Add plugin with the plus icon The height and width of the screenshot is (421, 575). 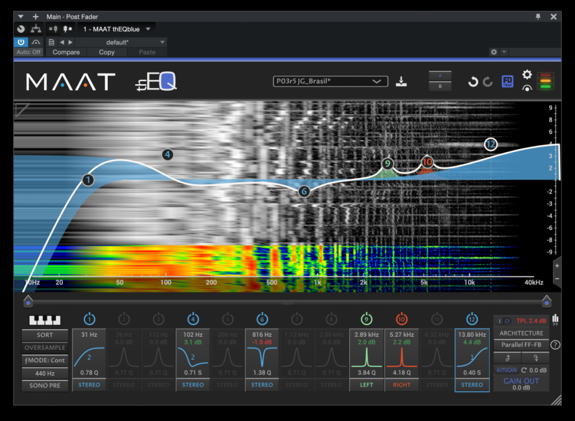click(x=35, y=16)
